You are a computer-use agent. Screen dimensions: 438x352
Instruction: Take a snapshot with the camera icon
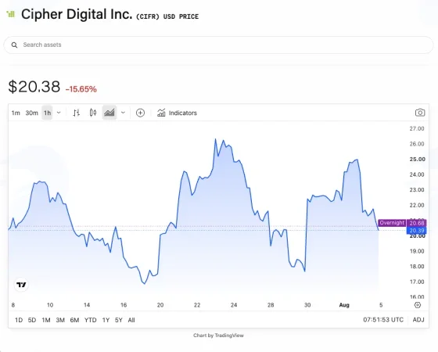(420, 113)
